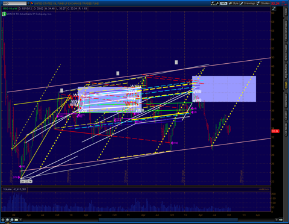Click the scroll left arrow on time scrollbar

click(20, 220)
